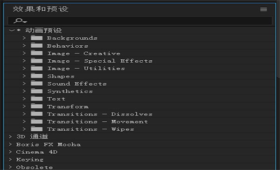
Task: Expand the 3D 通道 effects category
Action: (10, 136)
